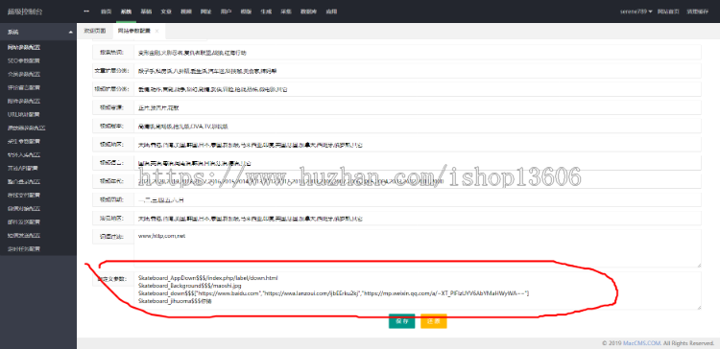
Task: Click the yellow 还原 button
Action: 434,321
